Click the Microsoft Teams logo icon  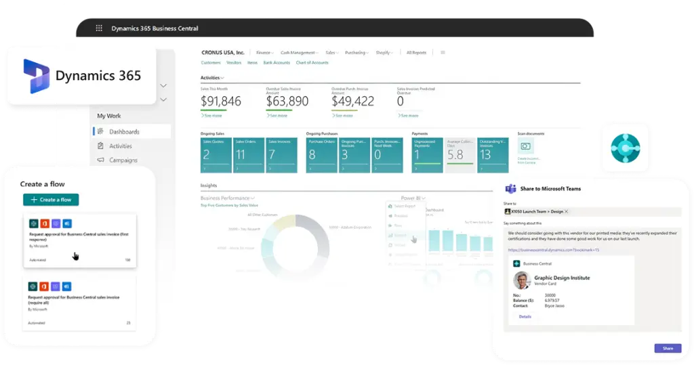pyautogui.click(x=511, y=188)
